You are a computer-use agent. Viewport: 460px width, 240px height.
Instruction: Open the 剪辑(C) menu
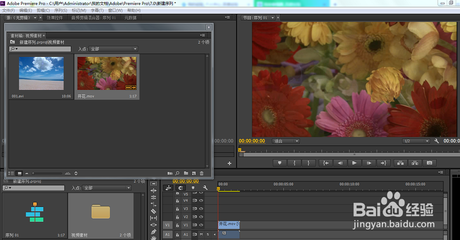(43, 10)
